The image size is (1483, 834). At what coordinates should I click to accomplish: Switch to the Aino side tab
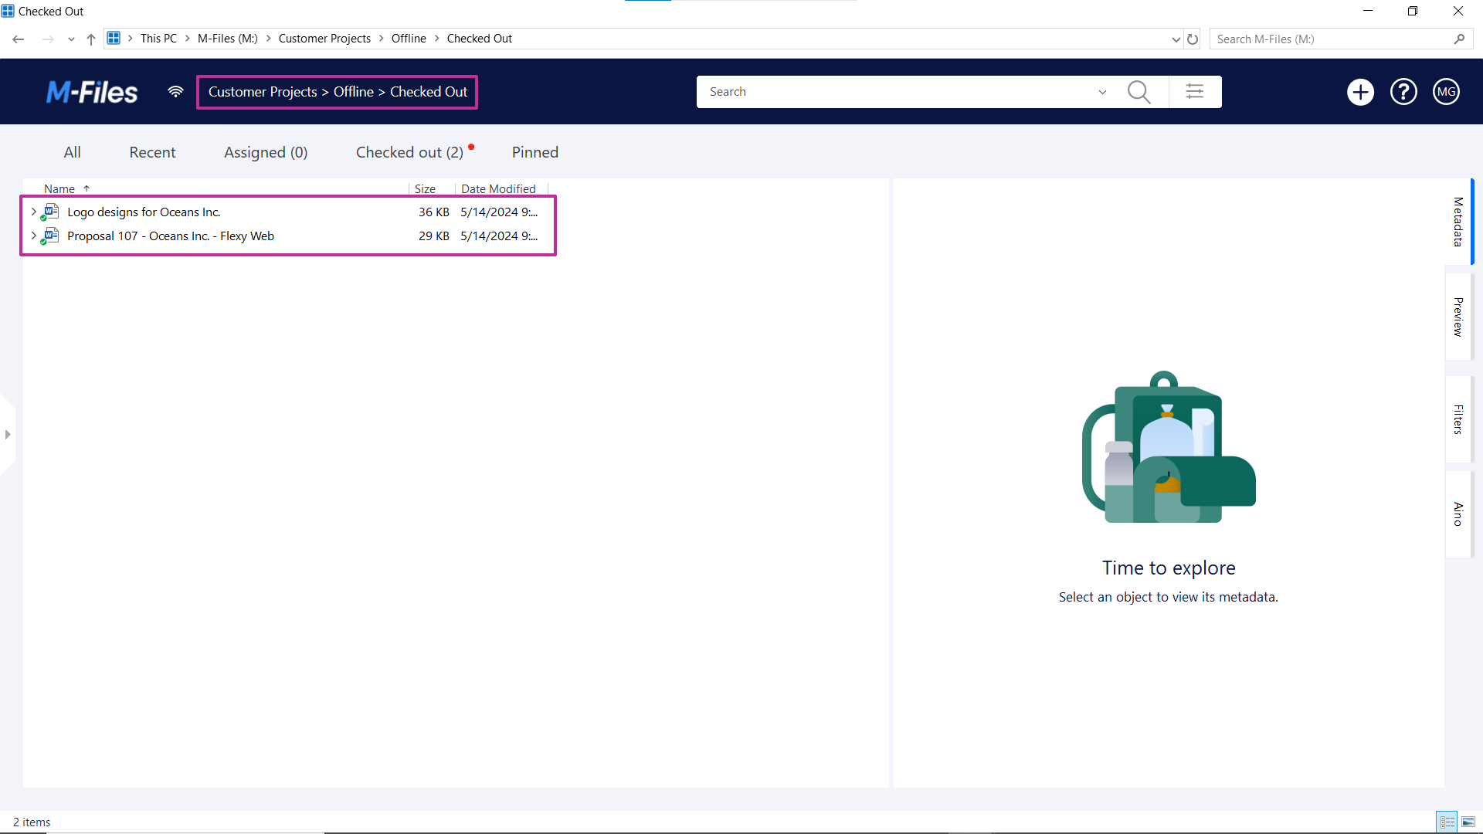click(1458, 514)
